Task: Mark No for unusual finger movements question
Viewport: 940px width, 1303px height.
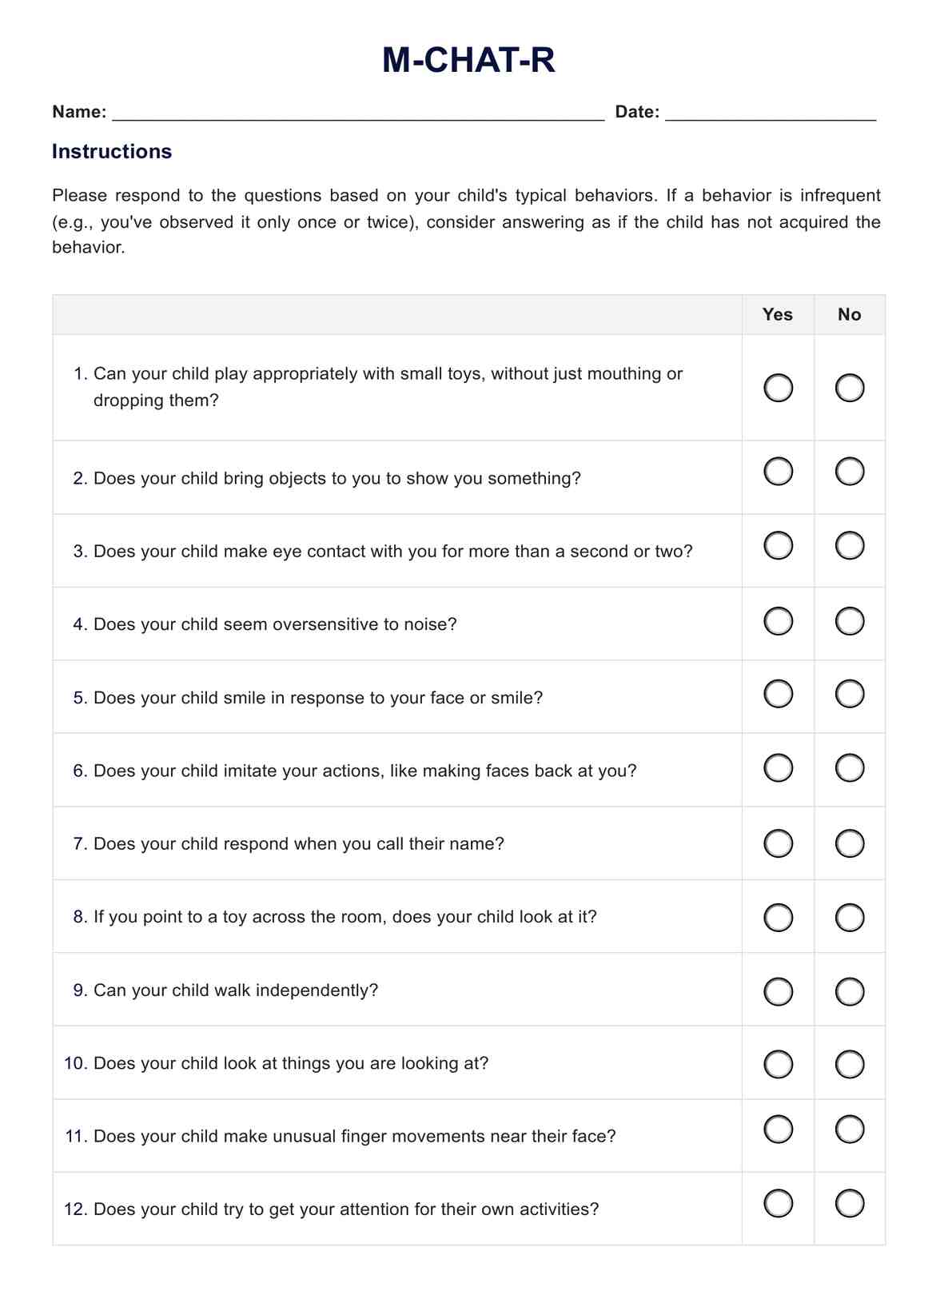Action: [849, 1130]
